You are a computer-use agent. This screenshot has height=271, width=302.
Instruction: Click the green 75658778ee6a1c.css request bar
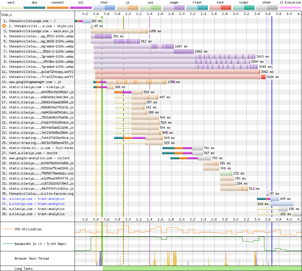point(226,173)
